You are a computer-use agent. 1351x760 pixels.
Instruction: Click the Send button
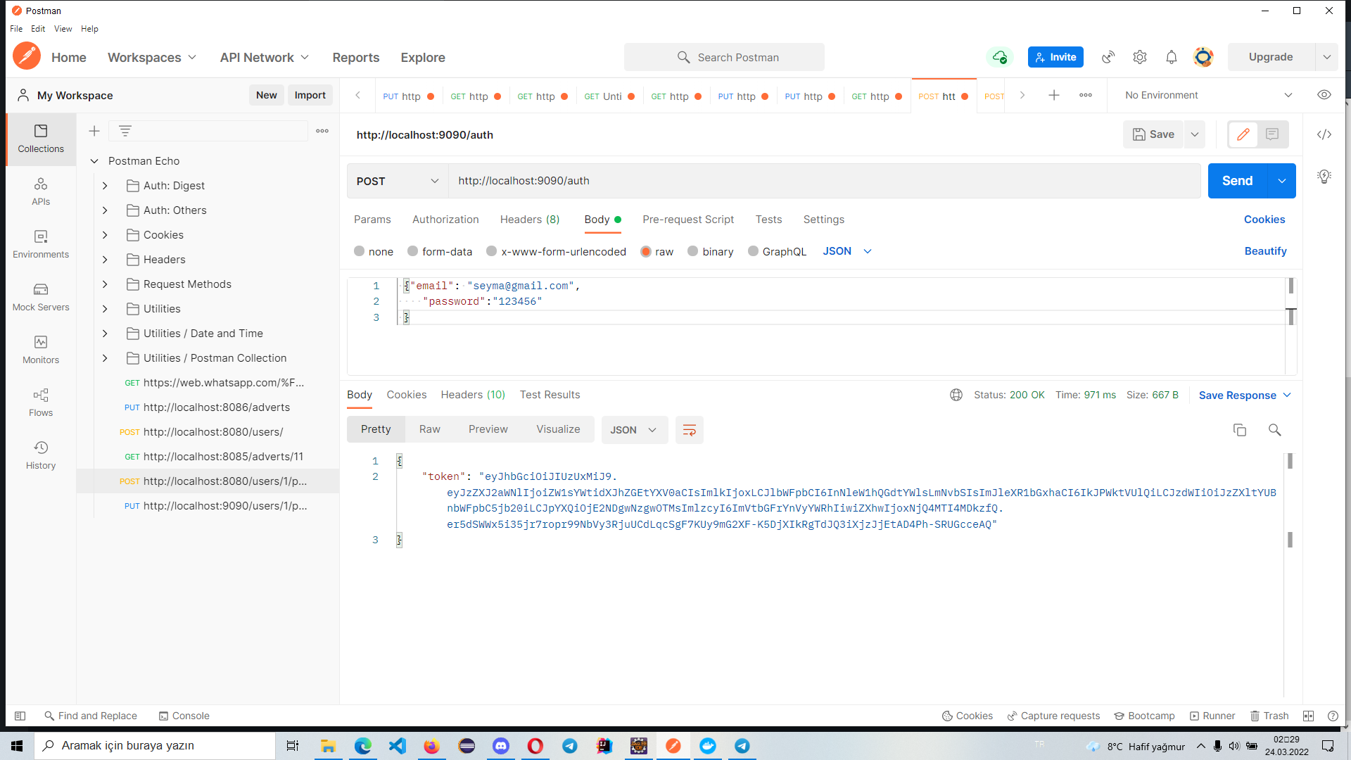[1237, 181]
